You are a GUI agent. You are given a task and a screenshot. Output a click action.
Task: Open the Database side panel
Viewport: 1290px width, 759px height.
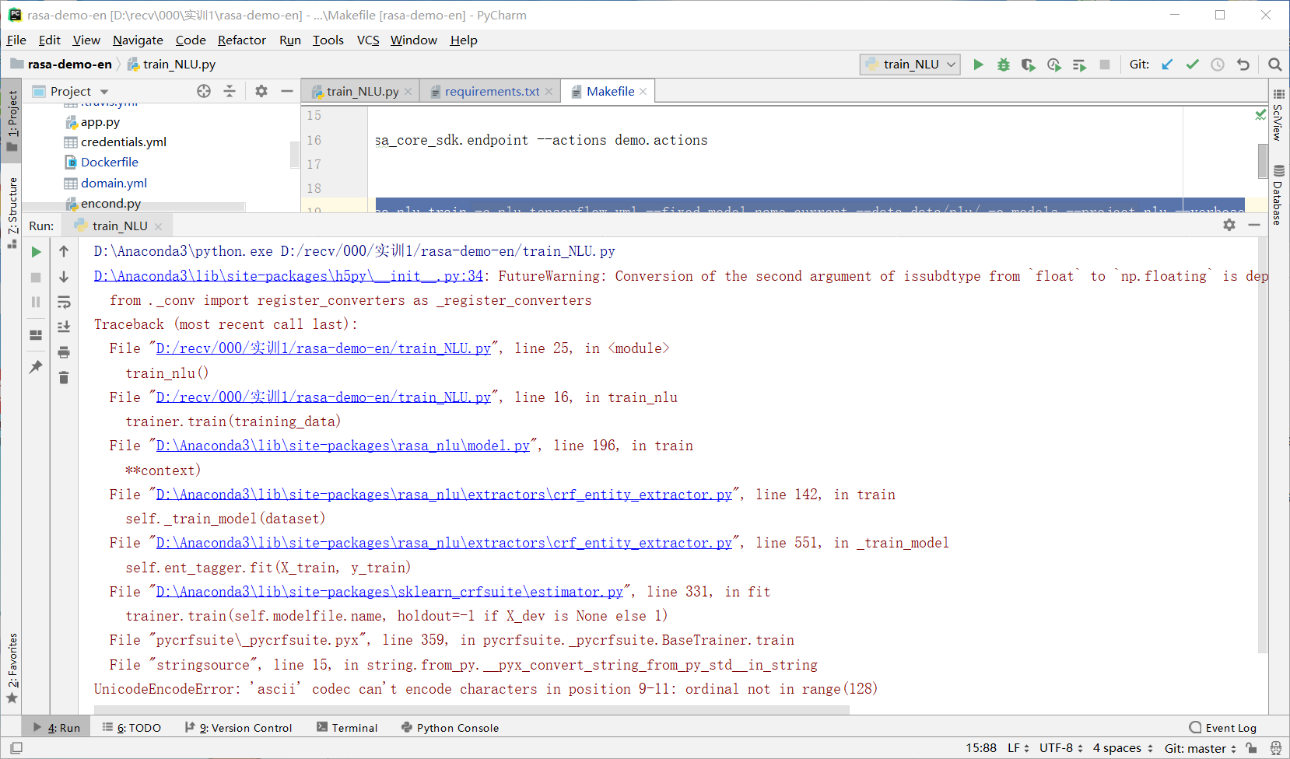[1278, 195]
